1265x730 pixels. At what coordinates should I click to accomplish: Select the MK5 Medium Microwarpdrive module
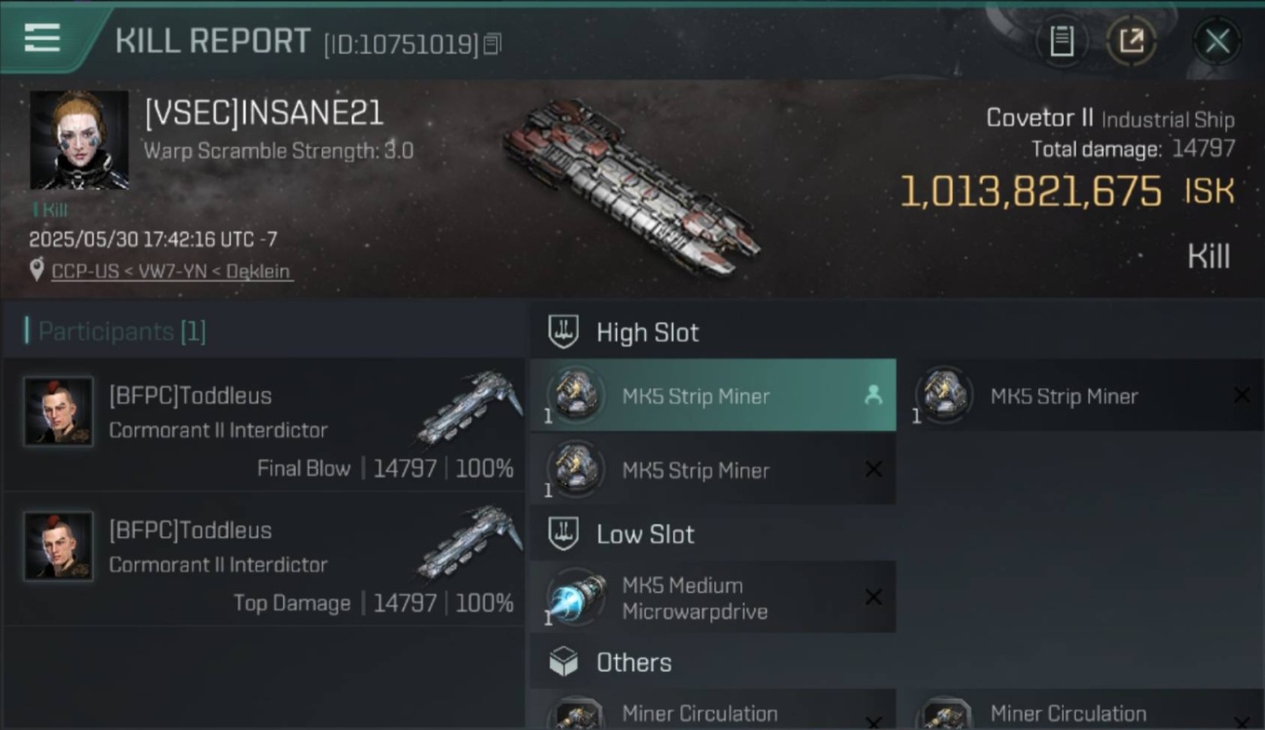(713, 598)
